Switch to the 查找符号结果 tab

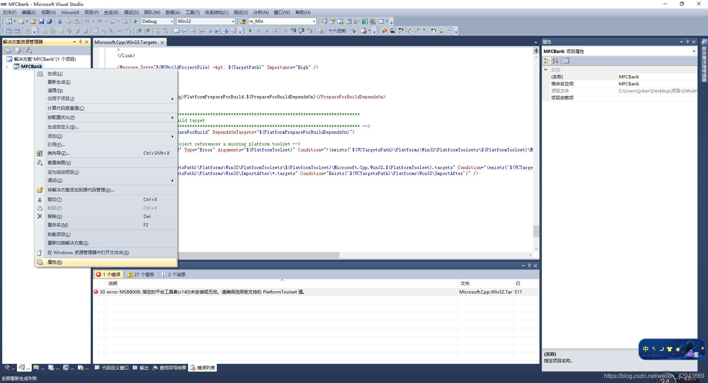pyautogui.click(x=170, y=368)
